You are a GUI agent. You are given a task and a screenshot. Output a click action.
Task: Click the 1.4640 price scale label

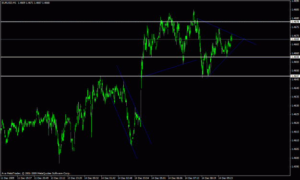pos(295,88)
